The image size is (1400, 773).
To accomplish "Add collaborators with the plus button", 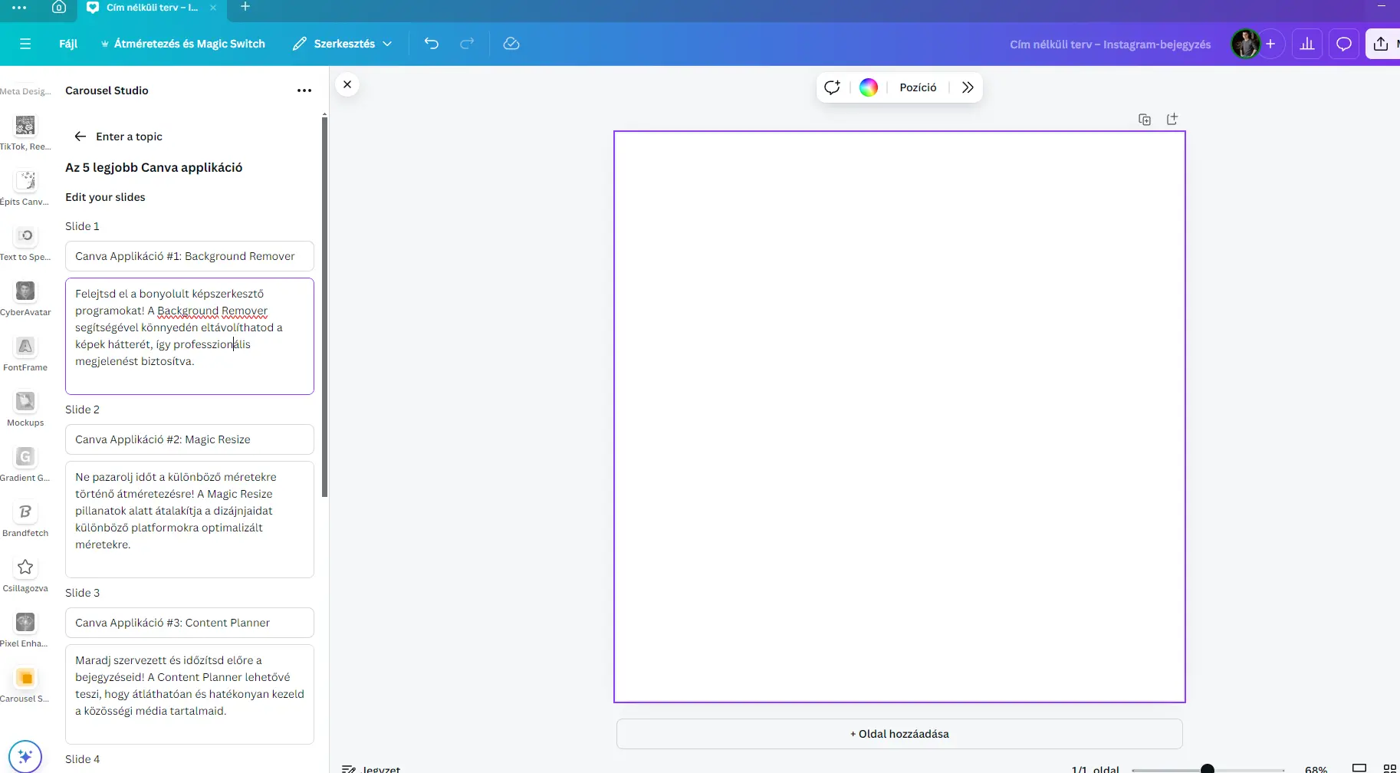I will pos(1270,44).
